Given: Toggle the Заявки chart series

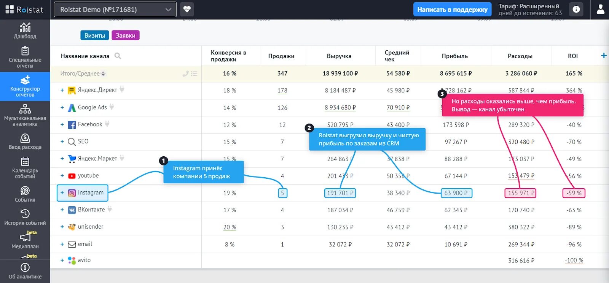Looking at the screenshot, I should (126, 35).
